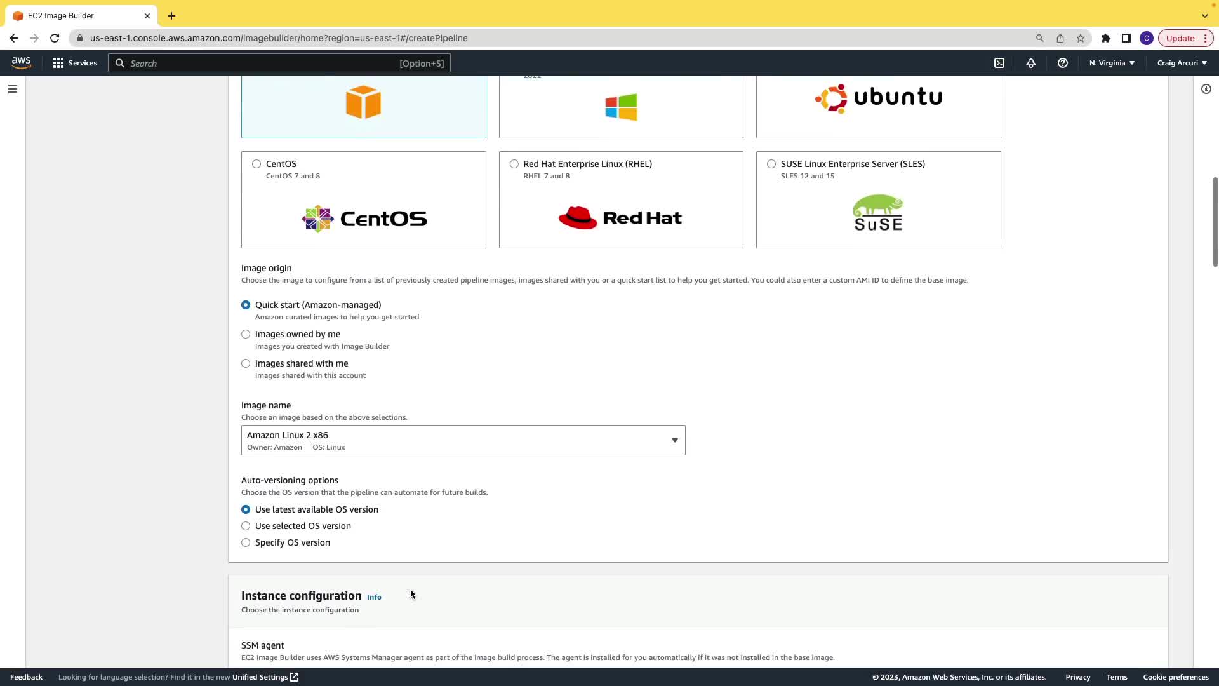Screen dimensions: 1219x686
Task: Open the left navigation hamburger menu
Action: 13,89
